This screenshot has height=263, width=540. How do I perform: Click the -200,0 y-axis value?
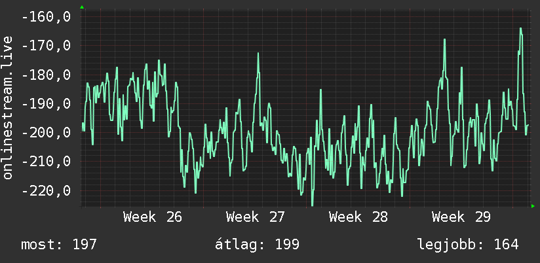(x=46, y=132)
